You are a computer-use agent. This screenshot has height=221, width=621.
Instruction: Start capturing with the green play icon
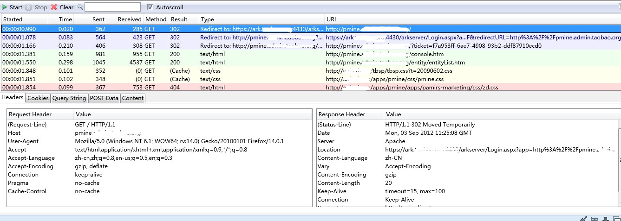point(5,7)
